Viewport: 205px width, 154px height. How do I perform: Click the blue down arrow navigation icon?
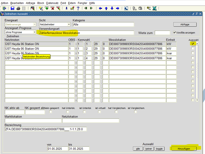pos(112,8)
